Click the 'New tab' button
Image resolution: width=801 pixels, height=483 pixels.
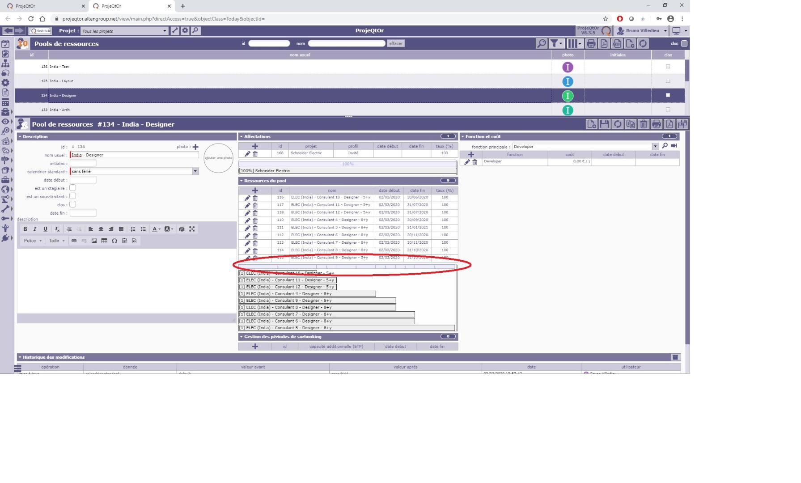tap(40, 31)
